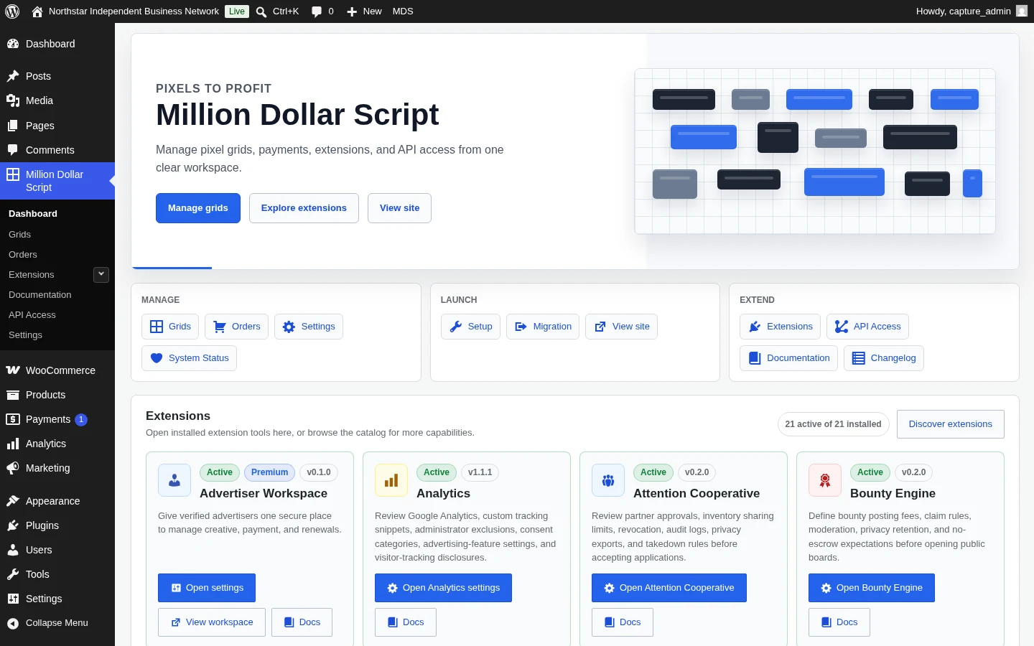Click the Marketing megaphone icon
The height and width of the screenshot is (646, 1034).
tap(13, 468)
